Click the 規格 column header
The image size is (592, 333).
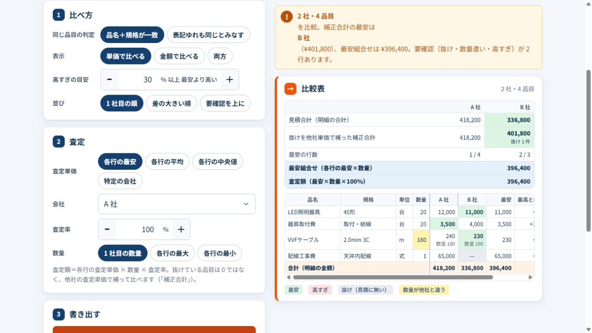[368, 200]
